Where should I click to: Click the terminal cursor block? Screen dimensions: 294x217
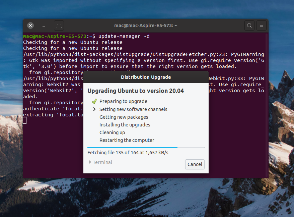[x=25, y=120]
